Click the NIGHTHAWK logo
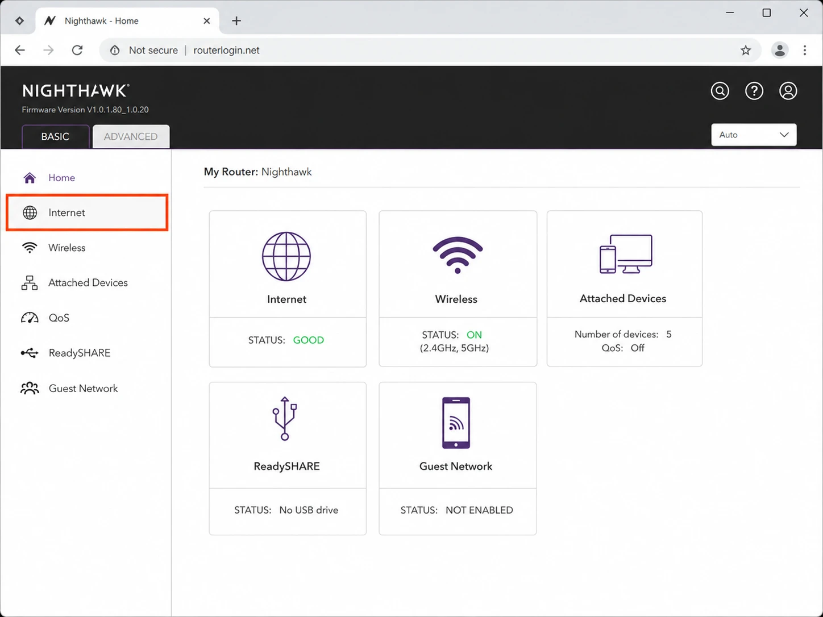Image resolution: width=823 pixels, height=617 pixels. click(76, 91)
